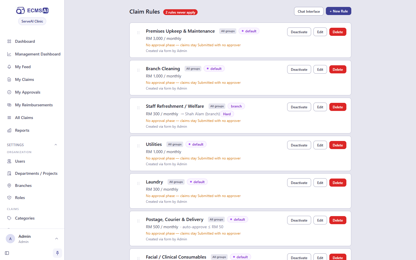The image size is (416, 260).
Task: Click the Reports bar chart icon
Action: coord(9,130)
